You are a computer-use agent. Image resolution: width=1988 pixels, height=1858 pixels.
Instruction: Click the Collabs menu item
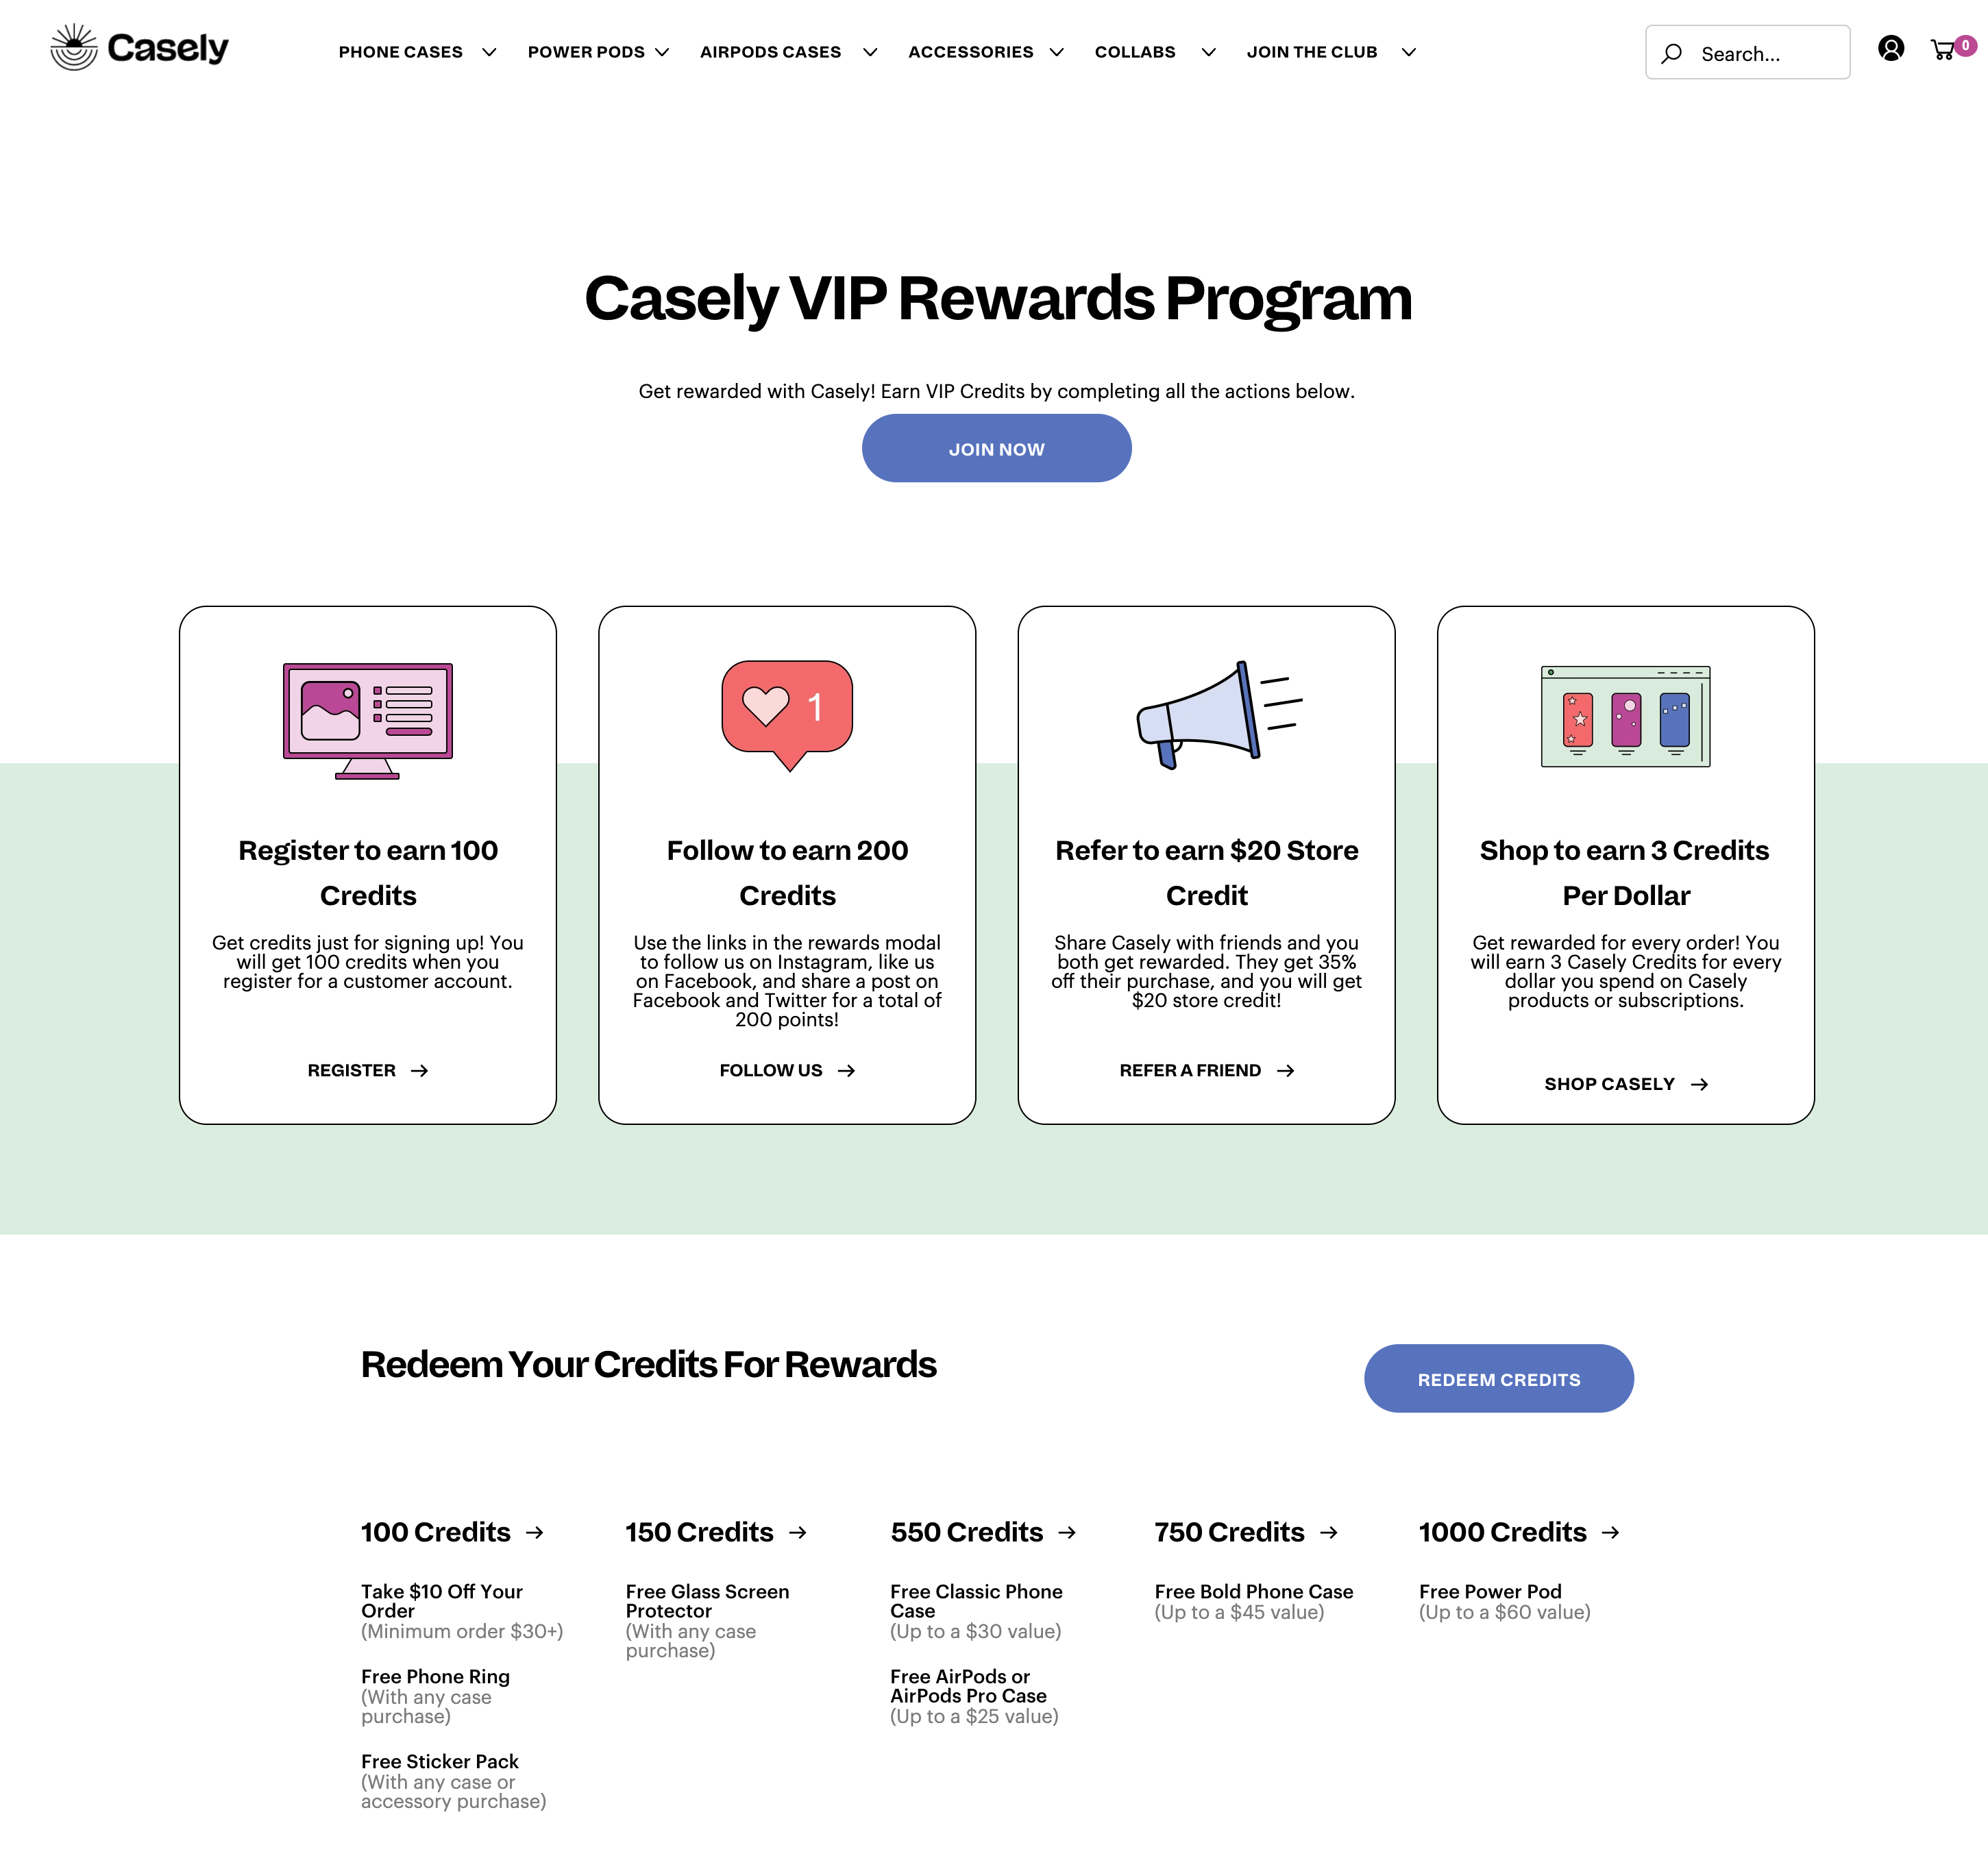[x=1138, y=51]
